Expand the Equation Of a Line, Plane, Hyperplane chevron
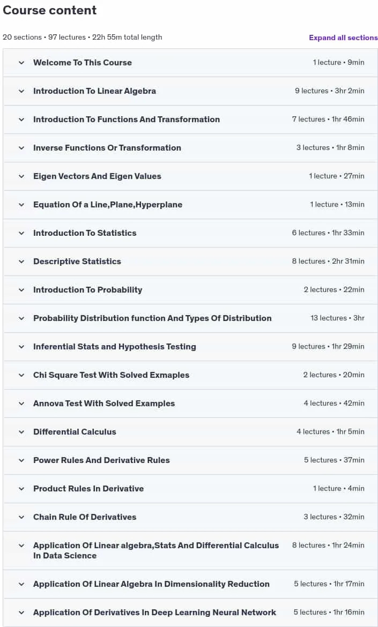This screenshot has width=378, height=627. (21, 205)
